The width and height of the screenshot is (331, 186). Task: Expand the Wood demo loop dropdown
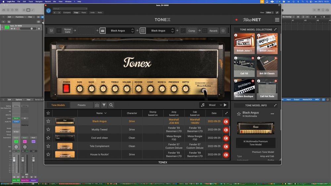221,105
